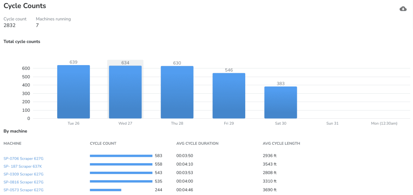Sort by the MACHINE column header

(x=13, y=144)
